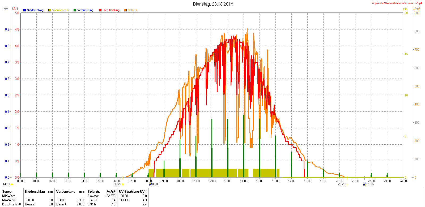Click the yellow min axis unit label
Viewport: 425px width, 207px height.
pos(405,9)
